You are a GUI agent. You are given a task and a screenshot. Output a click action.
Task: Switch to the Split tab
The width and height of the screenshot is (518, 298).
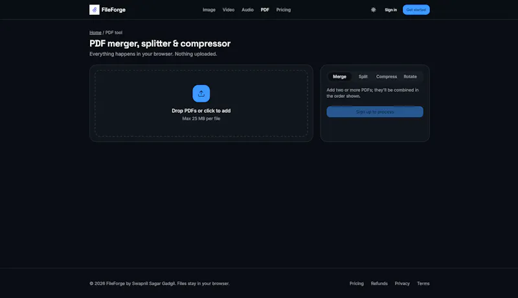pos(363,76)
